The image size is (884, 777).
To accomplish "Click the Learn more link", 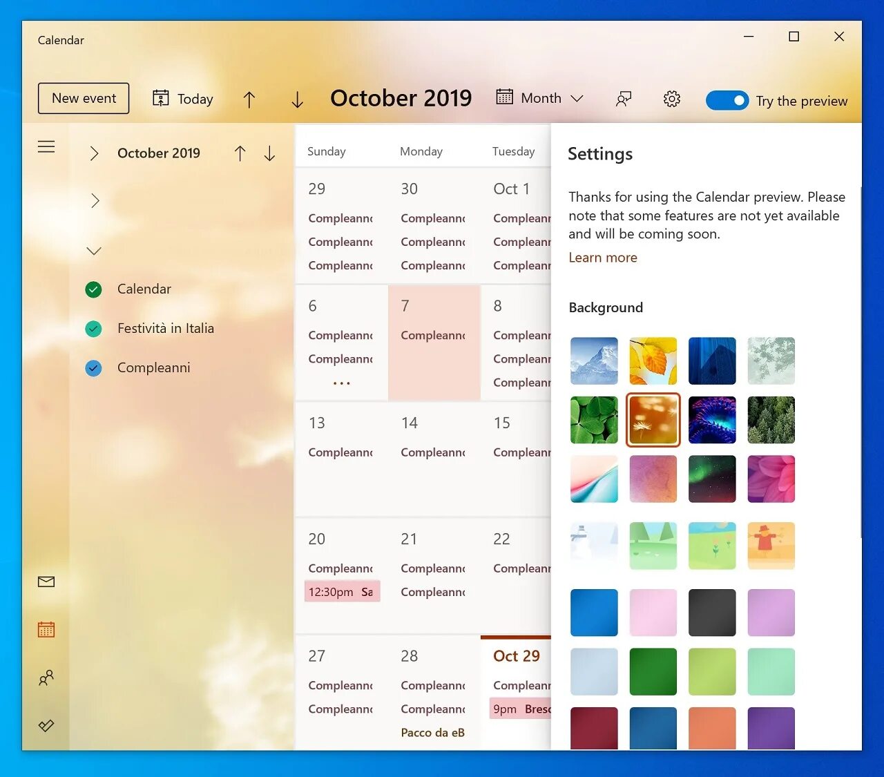I will (x=602, y=257).
